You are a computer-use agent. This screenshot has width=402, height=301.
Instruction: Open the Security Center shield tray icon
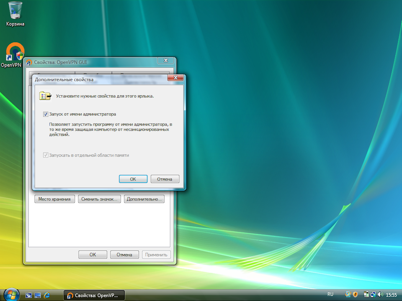(x=356, y=295)
